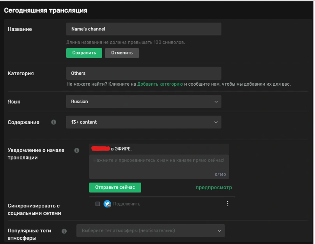
Task: Click the info icon next to Популярные теги атмосферы
Action: [x=64, y=231]
